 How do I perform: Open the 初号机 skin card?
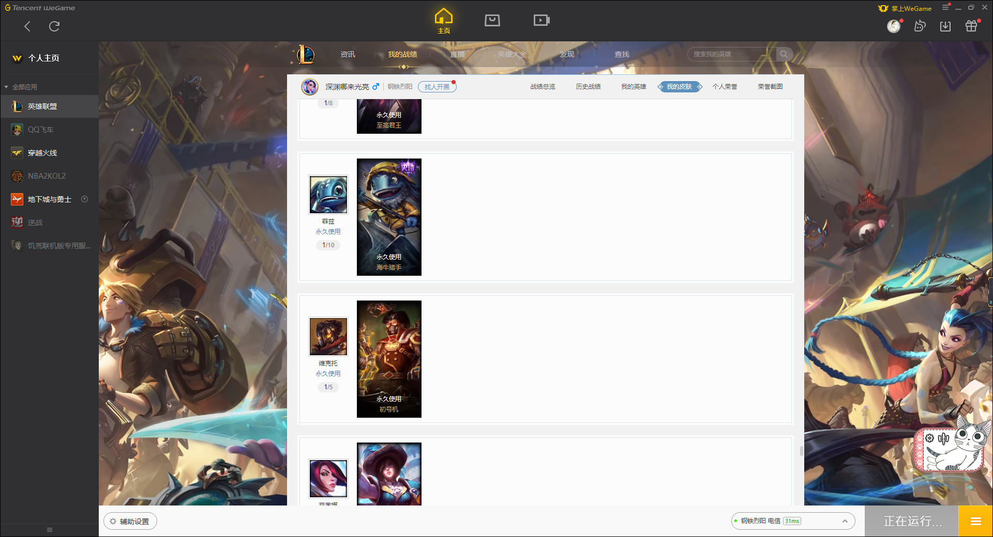click(x=389, y=359)
